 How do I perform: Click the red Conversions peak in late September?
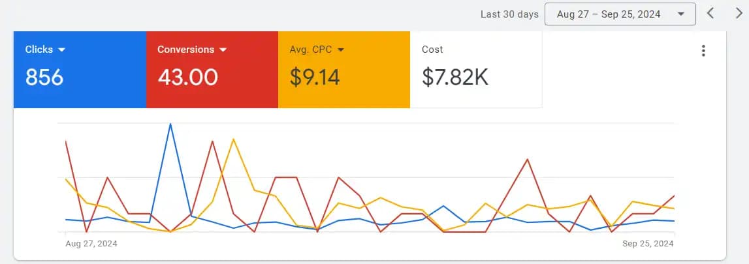coord(528,159)
